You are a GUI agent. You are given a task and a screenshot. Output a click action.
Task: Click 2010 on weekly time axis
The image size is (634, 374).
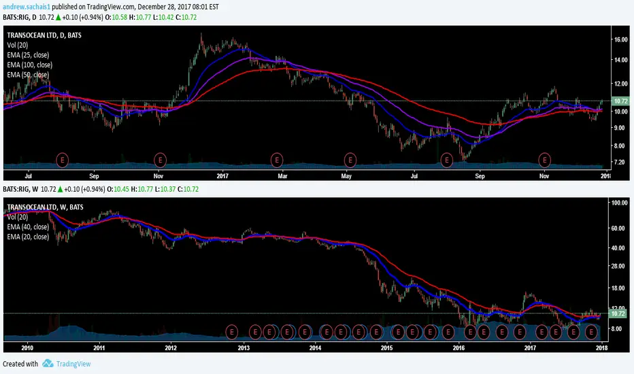point(27,347)
